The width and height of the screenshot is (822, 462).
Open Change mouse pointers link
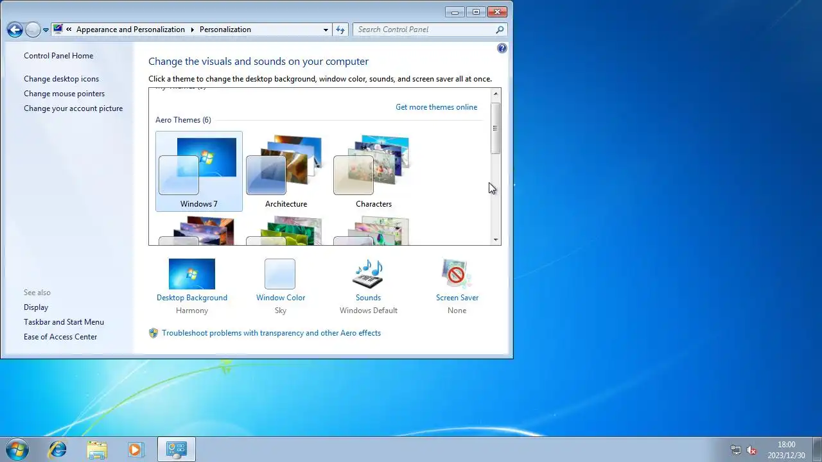pyautogui.click(x=64, y=94)
